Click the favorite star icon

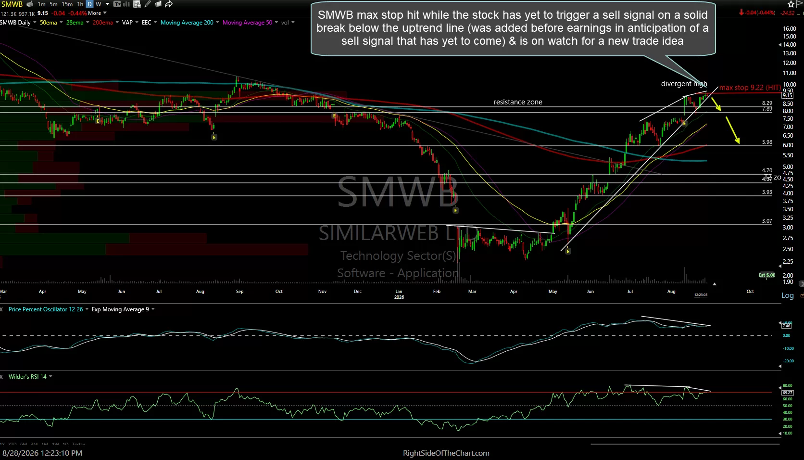(791, 4)
